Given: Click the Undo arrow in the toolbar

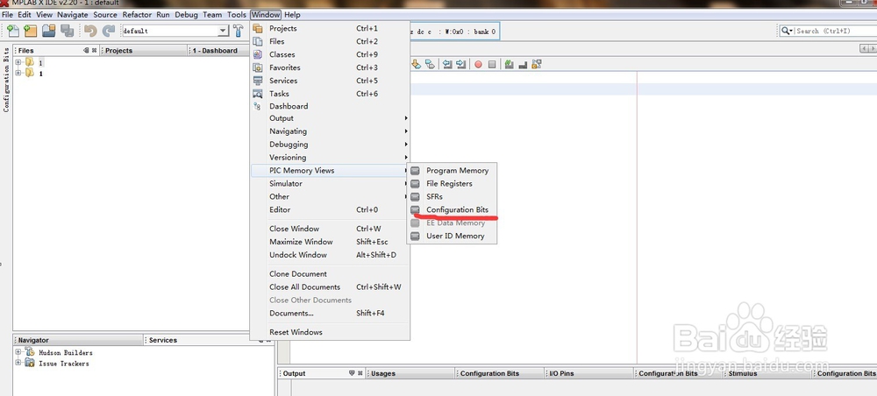Looking at the screenshot, I should [90, 31].
